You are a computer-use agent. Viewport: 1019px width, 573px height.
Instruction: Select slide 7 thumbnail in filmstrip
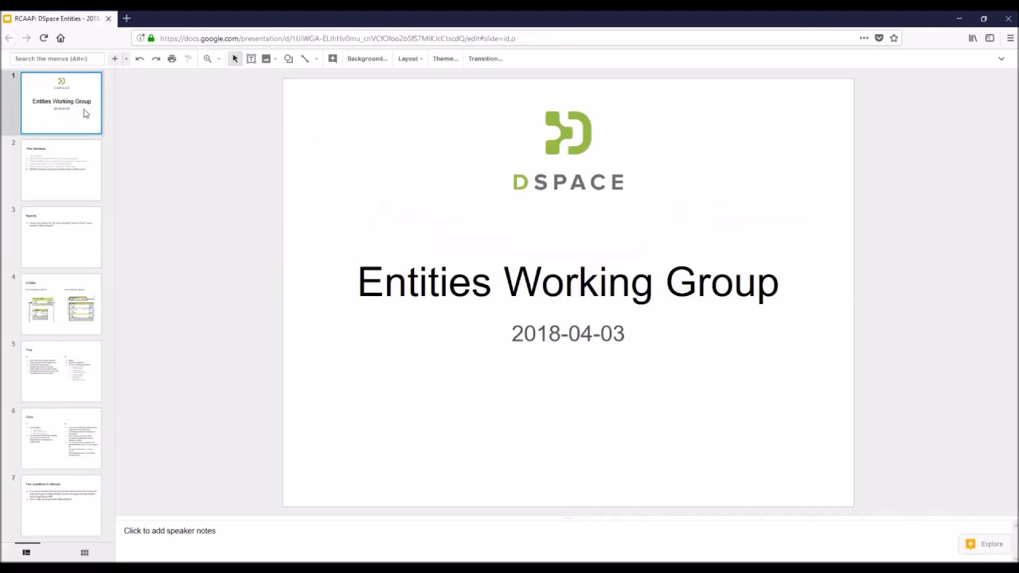coord(61,506)
